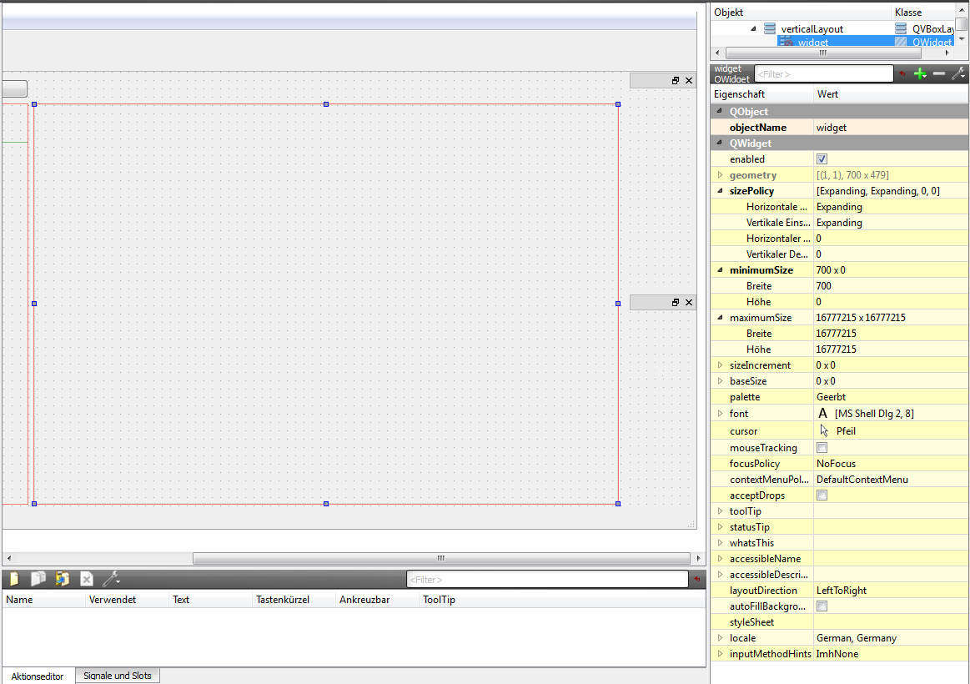Collapse the sizePolicy property
This screenshot has width=970, height=684.
point(720,190)
